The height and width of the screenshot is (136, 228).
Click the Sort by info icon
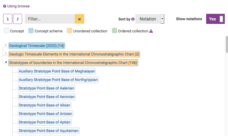[x=133, y=19]
